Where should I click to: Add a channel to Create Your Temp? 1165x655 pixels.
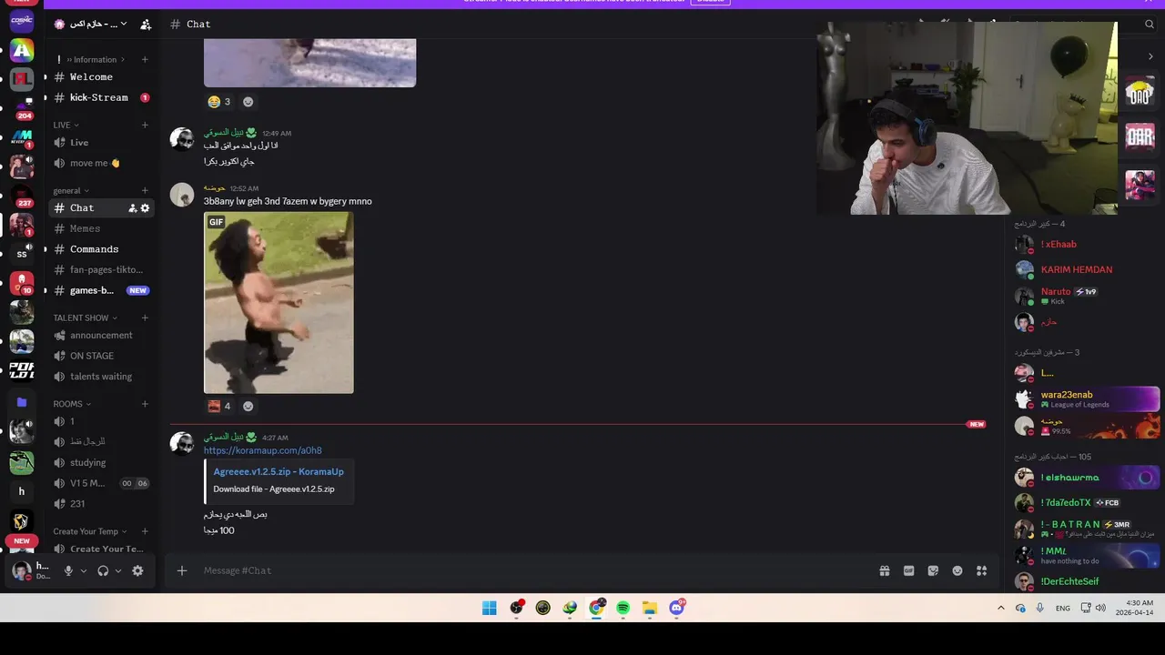(x=145, y=531)
